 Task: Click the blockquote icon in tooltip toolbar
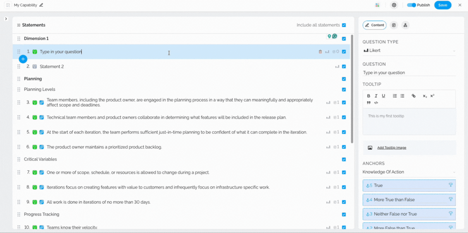coord(369,103)
